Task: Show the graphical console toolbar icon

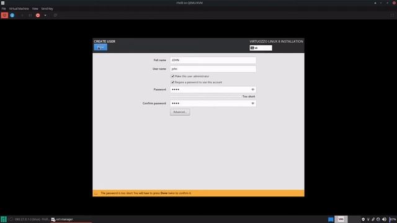Action: [4, 15]
